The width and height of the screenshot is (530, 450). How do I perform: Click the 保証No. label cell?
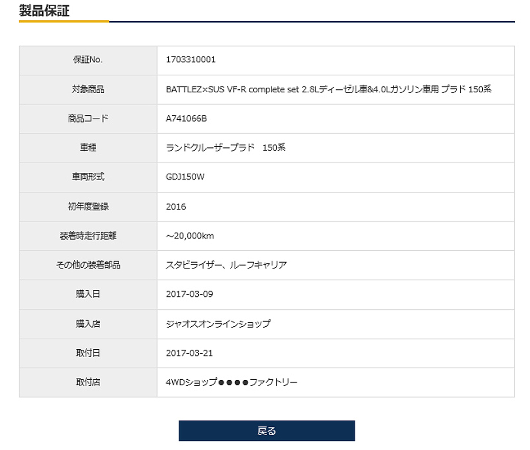pyautogui.click(x=88, y=60)
